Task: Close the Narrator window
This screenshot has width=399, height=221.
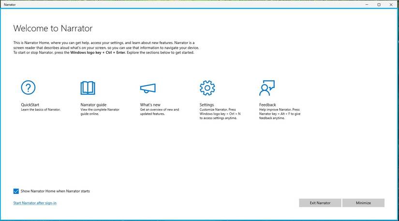Action: 391,4
